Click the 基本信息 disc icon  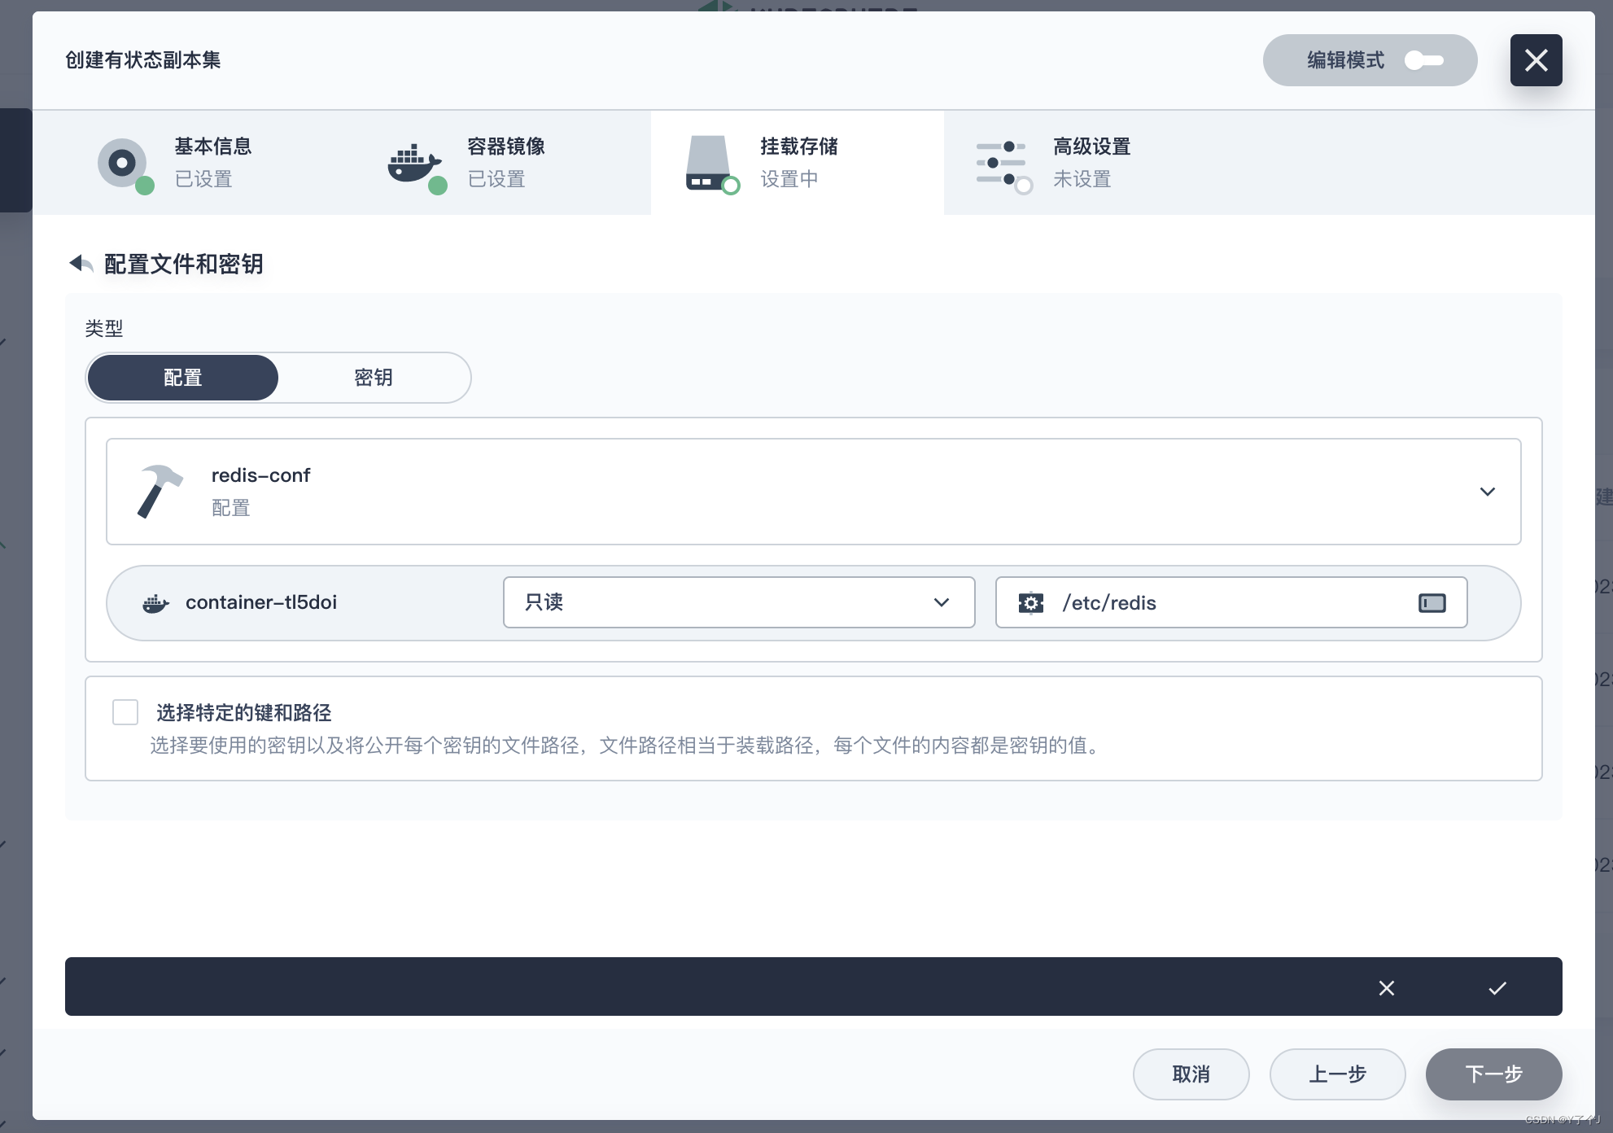click(x=123, y=163)
